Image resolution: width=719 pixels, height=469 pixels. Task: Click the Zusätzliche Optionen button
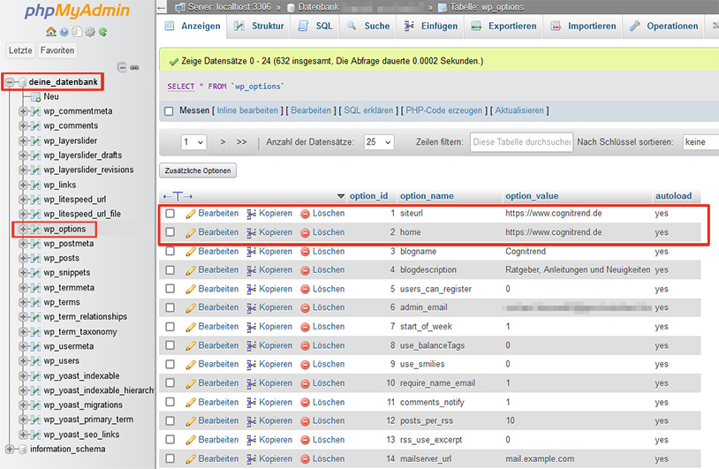198,170
